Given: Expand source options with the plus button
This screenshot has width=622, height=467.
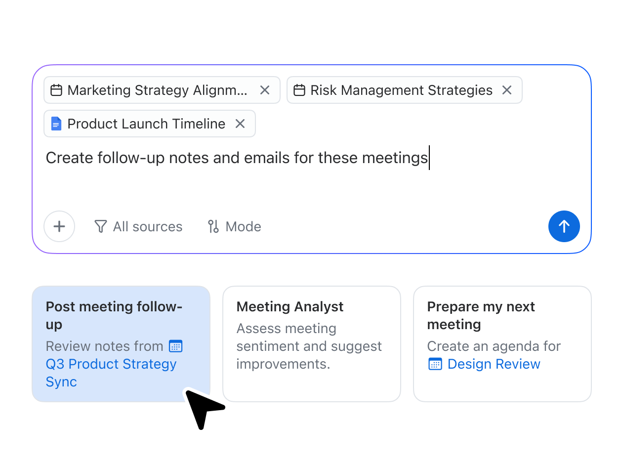Looking at the screenshot, I should coord(59,226).
